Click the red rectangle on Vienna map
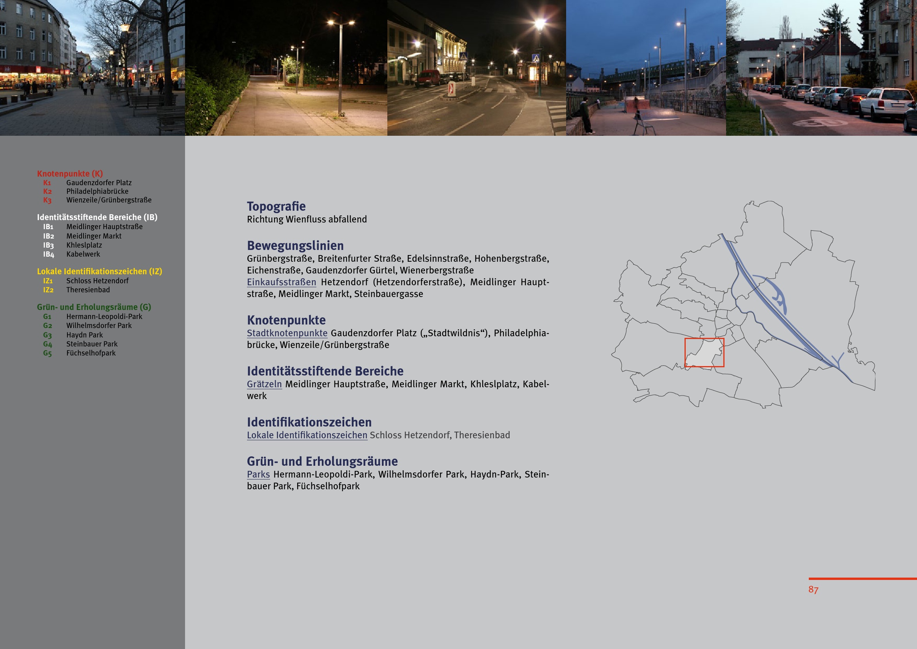 pyautogui.click(x=704, y=352)
